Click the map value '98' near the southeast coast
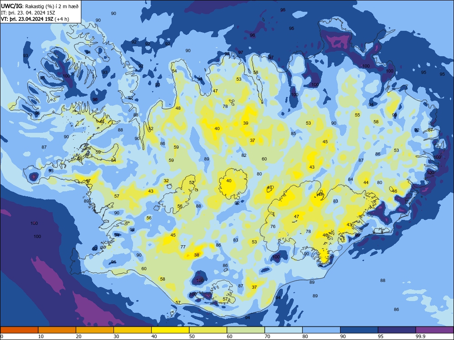 (x=320, y=265)
